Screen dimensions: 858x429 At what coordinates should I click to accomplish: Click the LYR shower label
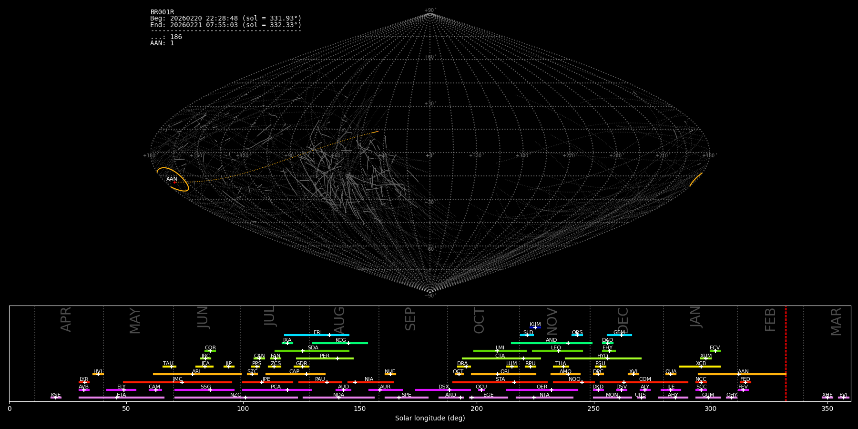pyautogui.click(x=84, y=379)
